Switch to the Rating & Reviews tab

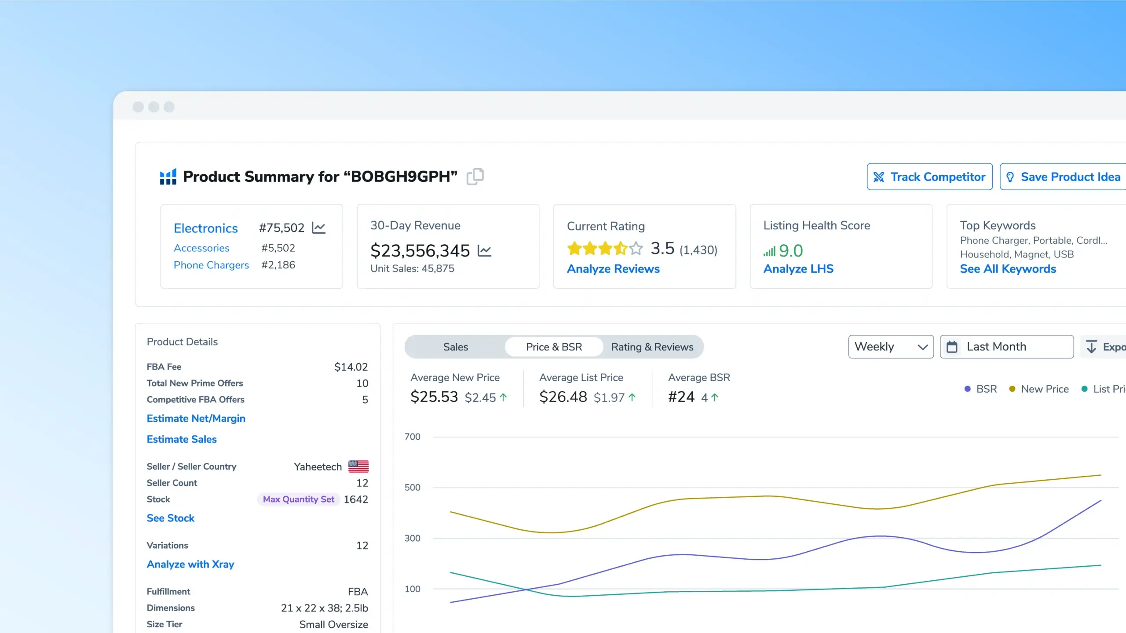point(652,347)
